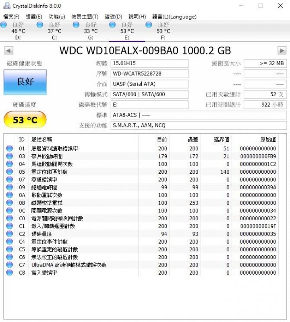The image size is (290, 322).
Task: Click the status circle for attribute 04
Action: [10, 164]
